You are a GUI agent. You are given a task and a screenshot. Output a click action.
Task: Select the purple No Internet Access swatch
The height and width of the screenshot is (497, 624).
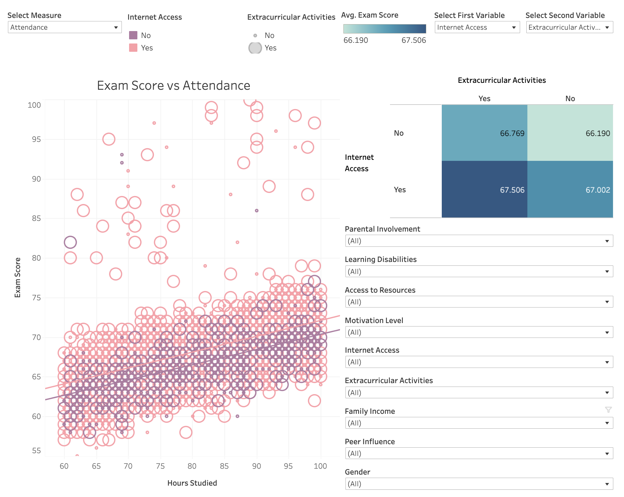133,35
